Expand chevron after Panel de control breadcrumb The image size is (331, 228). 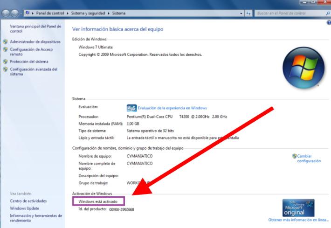(68, 14)
